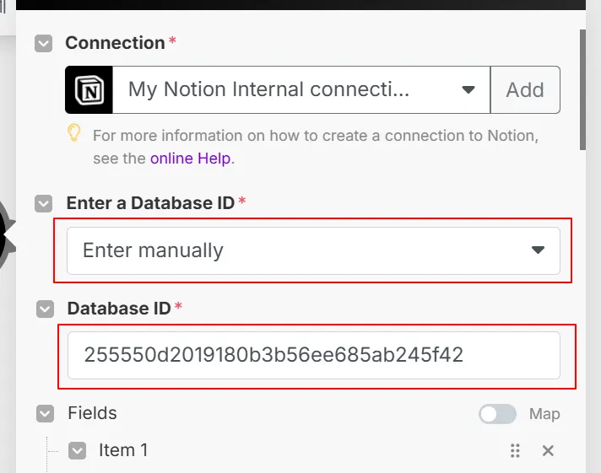
Task: Open the online Help link
Action: click(x=192, y=158)
